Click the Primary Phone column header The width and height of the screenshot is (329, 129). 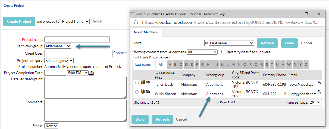tap(274, 75)
